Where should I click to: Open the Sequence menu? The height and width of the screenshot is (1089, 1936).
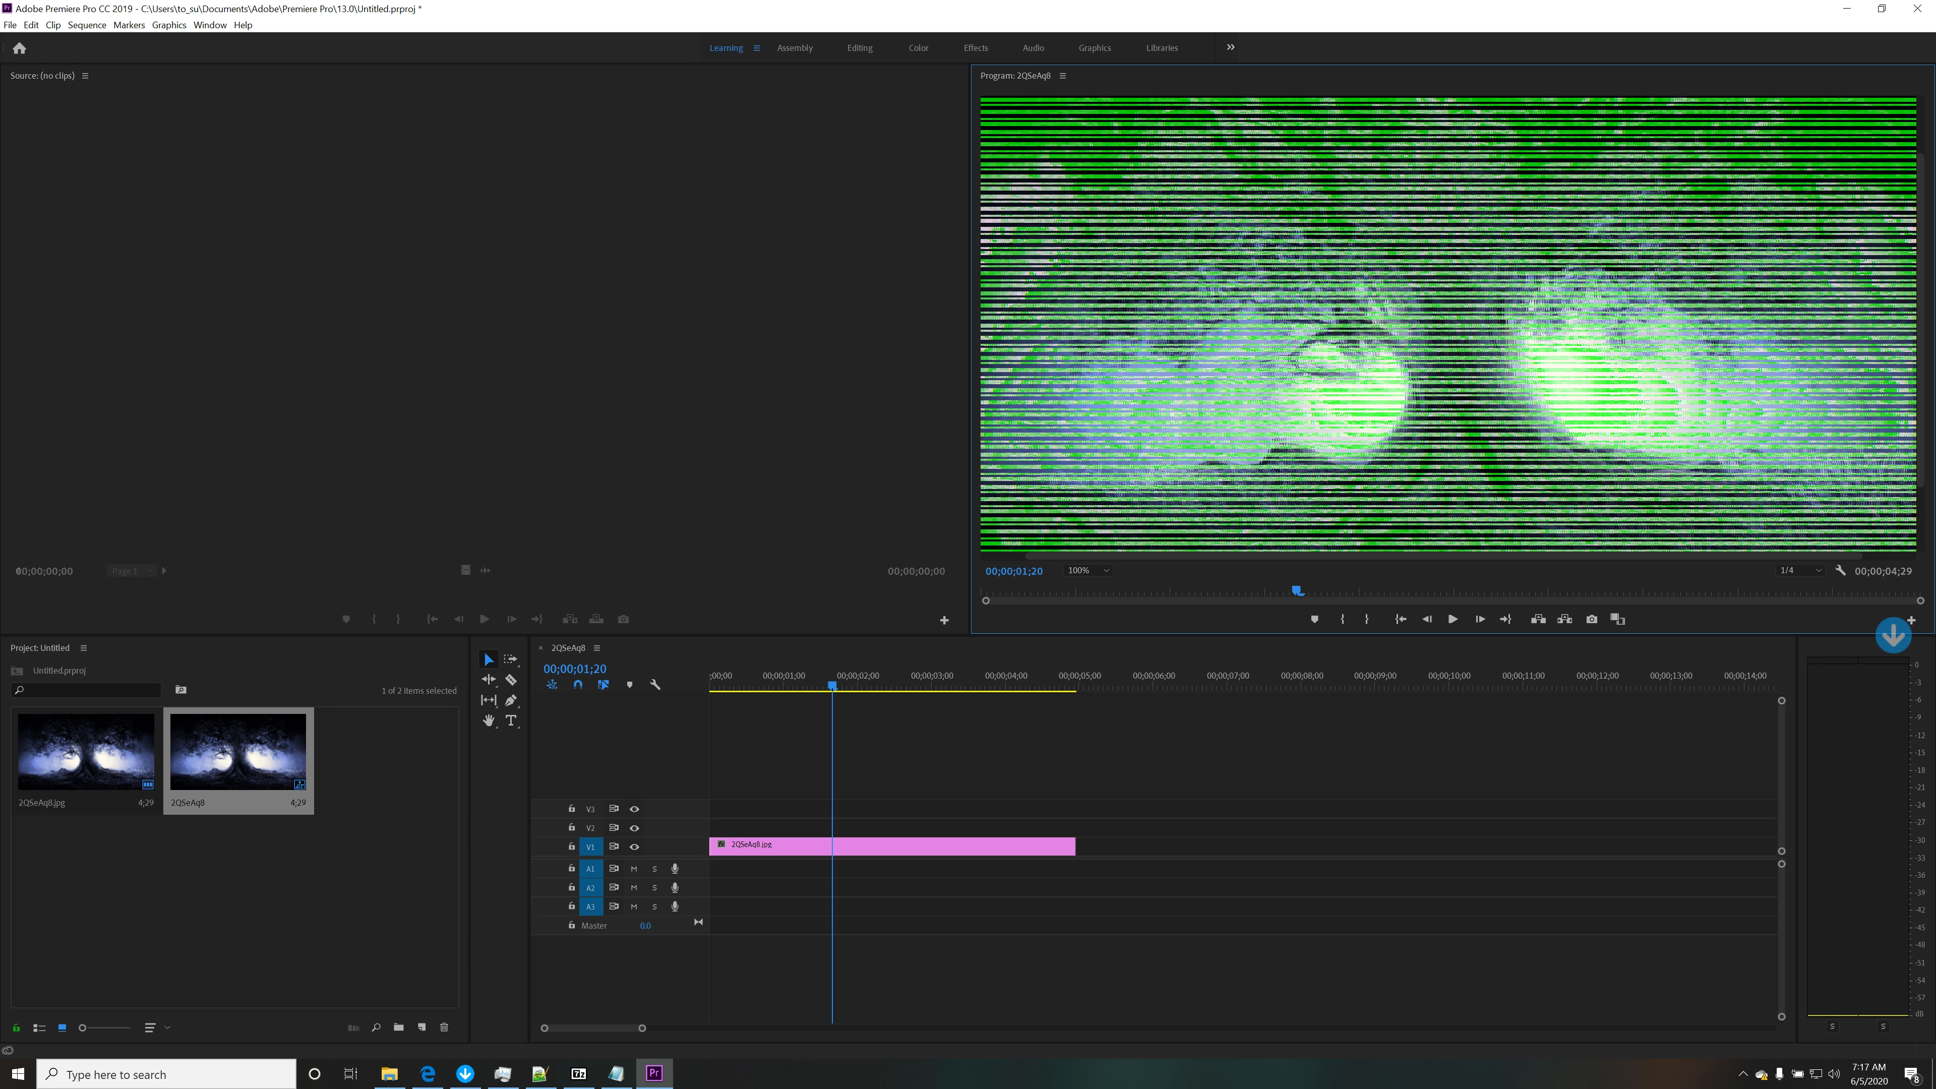click(x=86, y=25)
